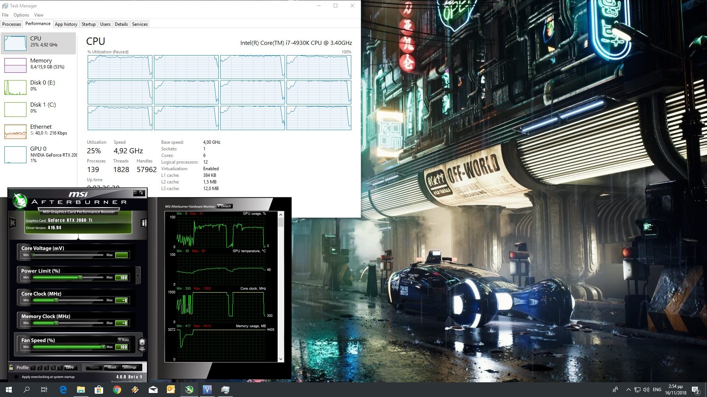Click the Afterburner Settings button
The height and width of the screenshot is (397, 707).
point(130,367)
